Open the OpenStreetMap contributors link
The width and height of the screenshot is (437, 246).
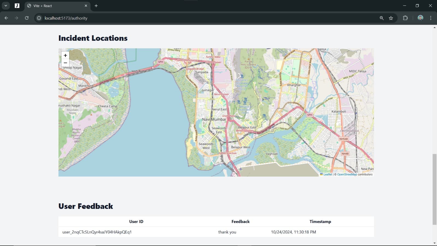click(x=347, y=174)
